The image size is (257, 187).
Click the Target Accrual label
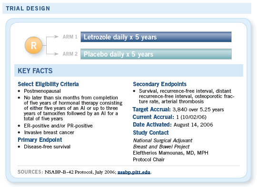[152, 109]
